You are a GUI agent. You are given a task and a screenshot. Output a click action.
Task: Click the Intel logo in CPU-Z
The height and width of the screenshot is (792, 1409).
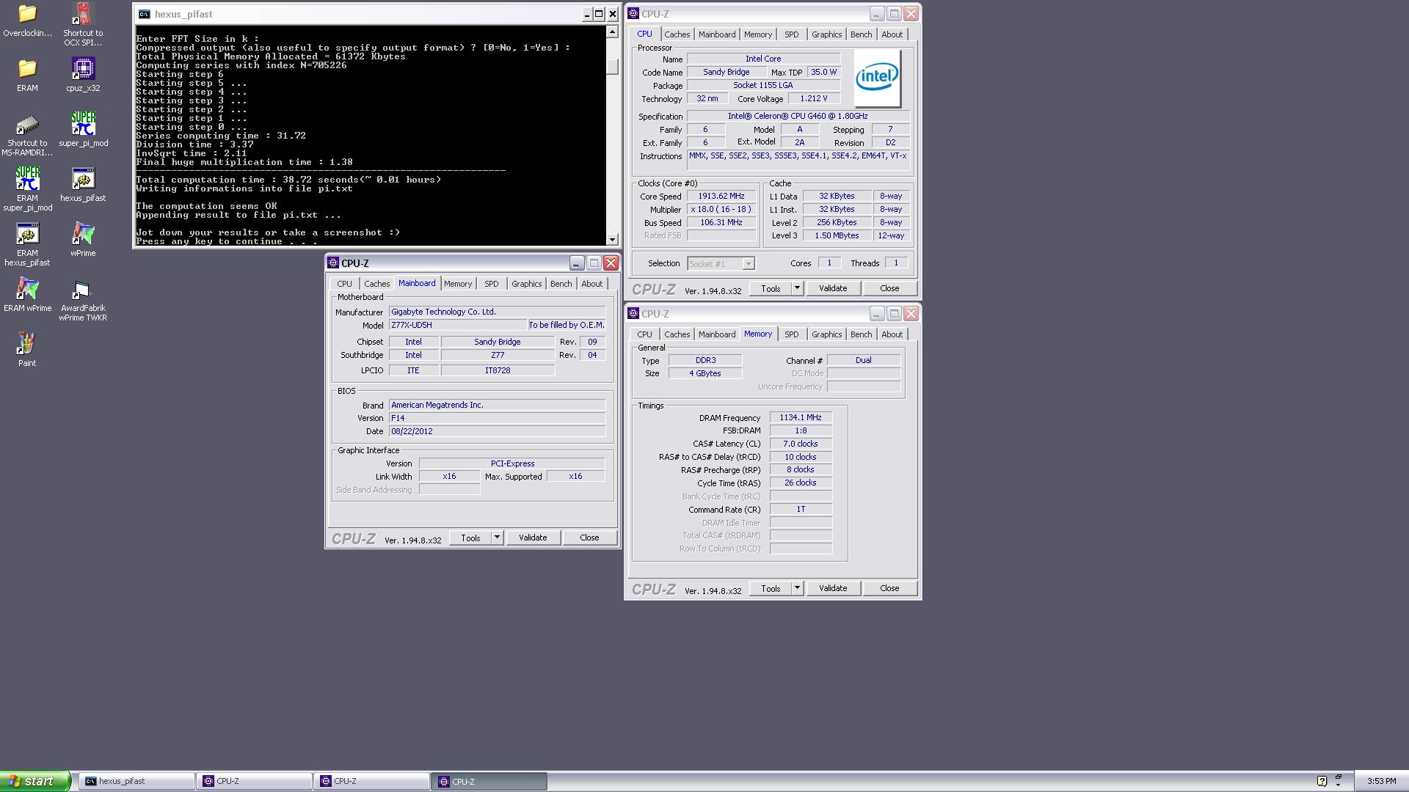878,78
